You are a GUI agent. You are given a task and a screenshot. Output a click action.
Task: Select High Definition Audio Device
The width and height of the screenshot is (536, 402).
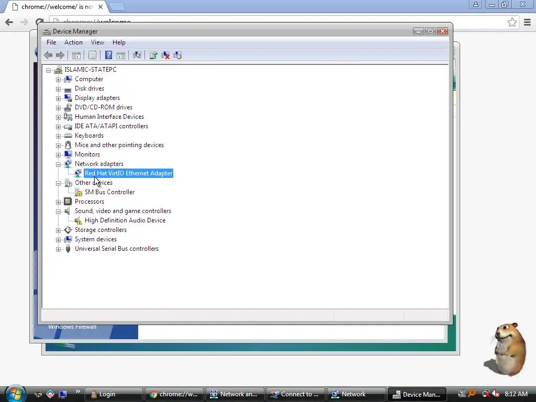125,220
